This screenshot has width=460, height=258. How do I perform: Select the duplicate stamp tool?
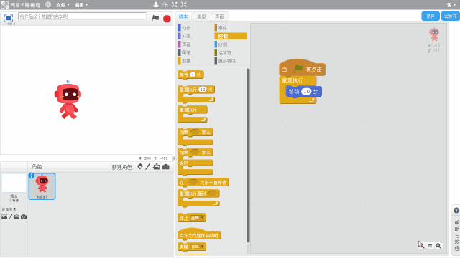[x=156, y=4]
